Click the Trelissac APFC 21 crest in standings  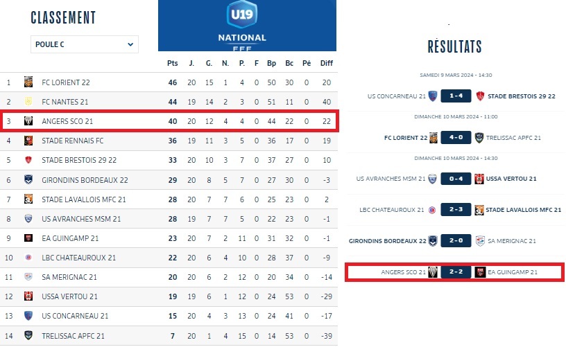pyautogui.click(x=28, y=336)
